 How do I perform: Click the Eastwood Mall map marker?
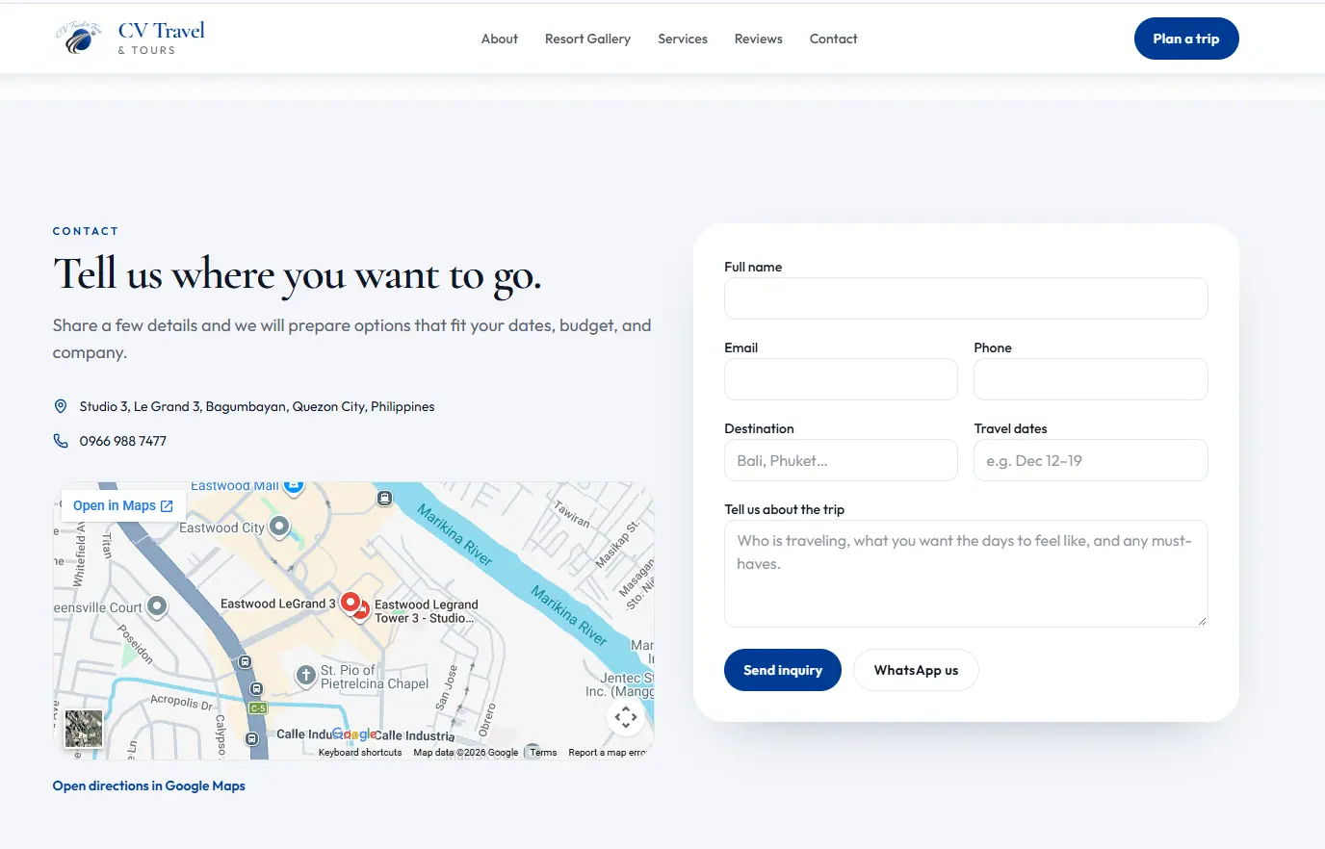pos(294,486)
